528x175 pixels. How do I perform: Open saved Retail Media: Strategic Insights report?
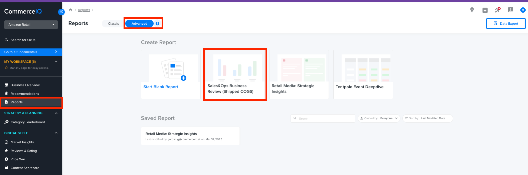tap(190, 136)
